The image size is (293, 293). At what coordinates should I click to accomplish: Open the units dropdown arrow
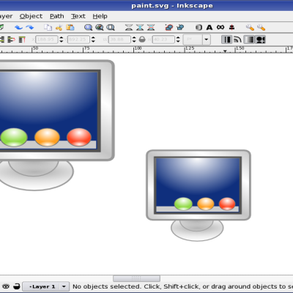207,40
